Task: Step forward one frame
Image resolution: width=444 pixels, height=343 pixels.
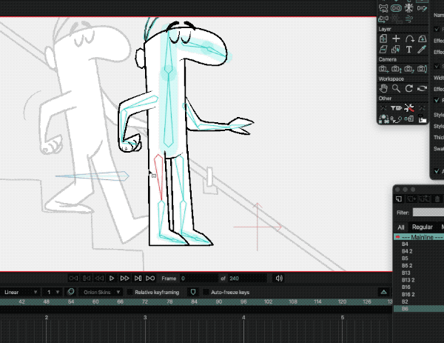Action: tap(138, 279)
